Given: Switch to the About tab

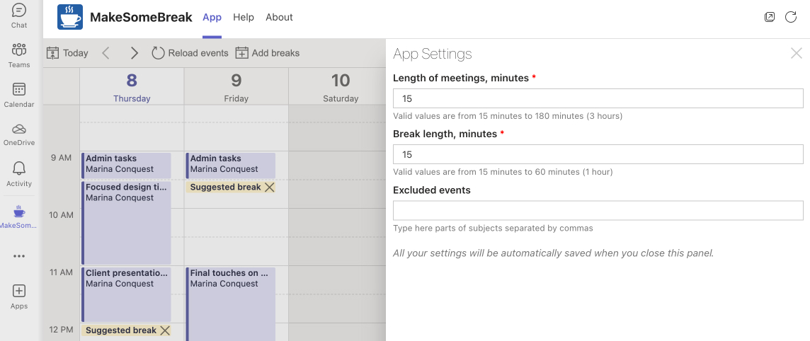Looking at the screenshot, I should coord(279,17).
